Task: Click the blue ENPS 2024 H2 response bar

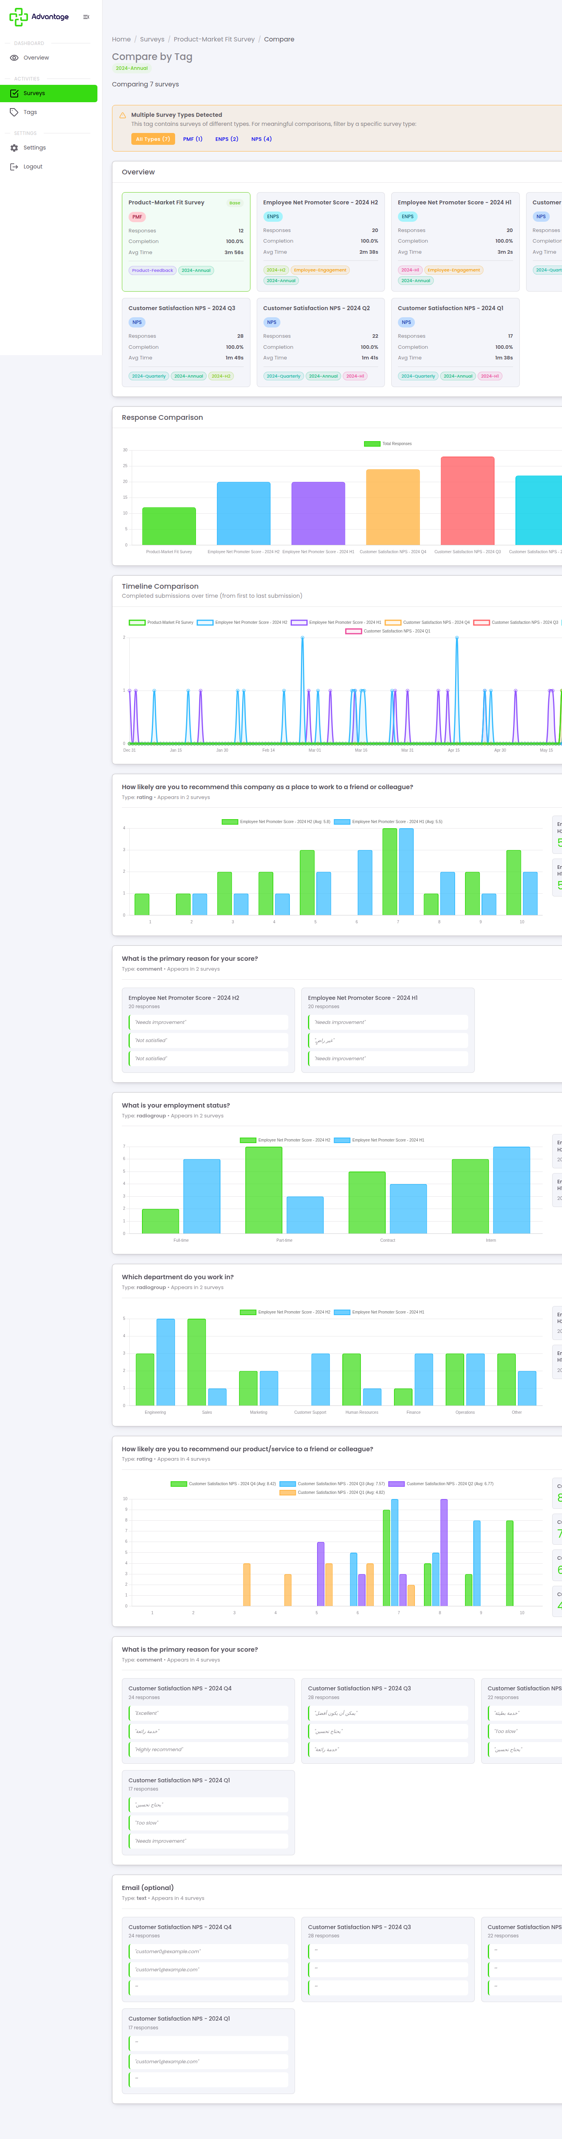Action: [x=243, y=513]
